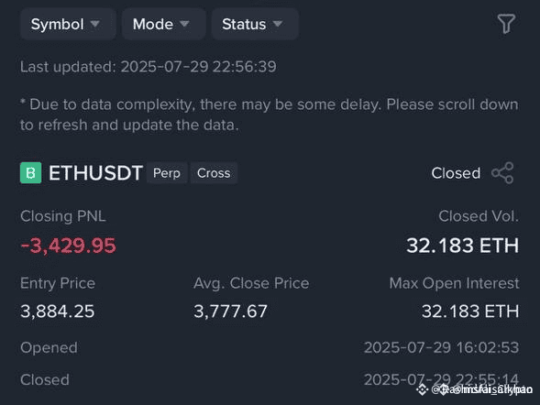Click the Entry Price 3,884.25 value
Screen dimensions: 540x405
pos(58,312)
